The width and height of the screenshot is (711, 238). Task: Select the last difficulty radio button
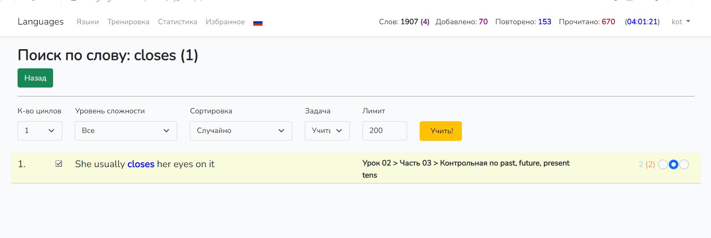[x=684, y=165]
